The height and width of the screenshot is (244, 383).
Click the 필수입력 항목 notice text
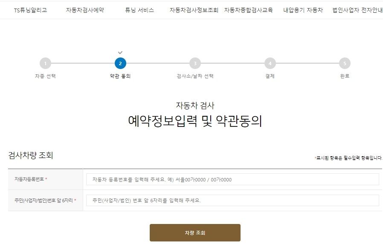tap(348, 158)
